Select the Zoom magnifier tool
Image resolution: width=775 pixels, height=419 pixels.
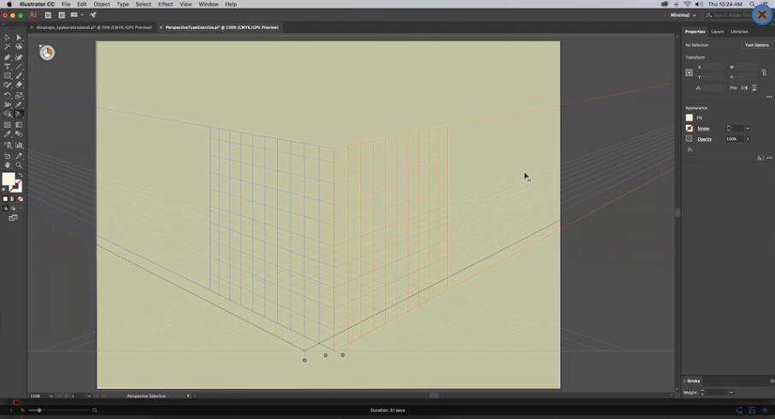click(19, 166)
